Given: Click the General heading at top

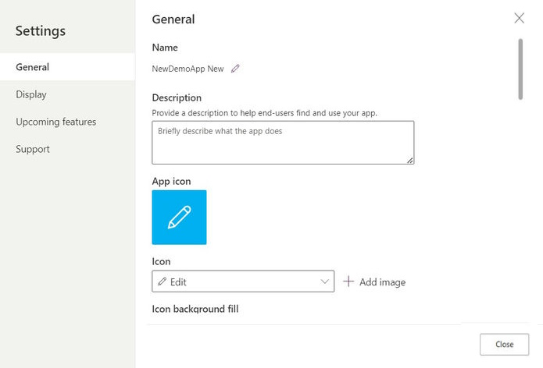Looking at the screenshot, I should 173,19.
